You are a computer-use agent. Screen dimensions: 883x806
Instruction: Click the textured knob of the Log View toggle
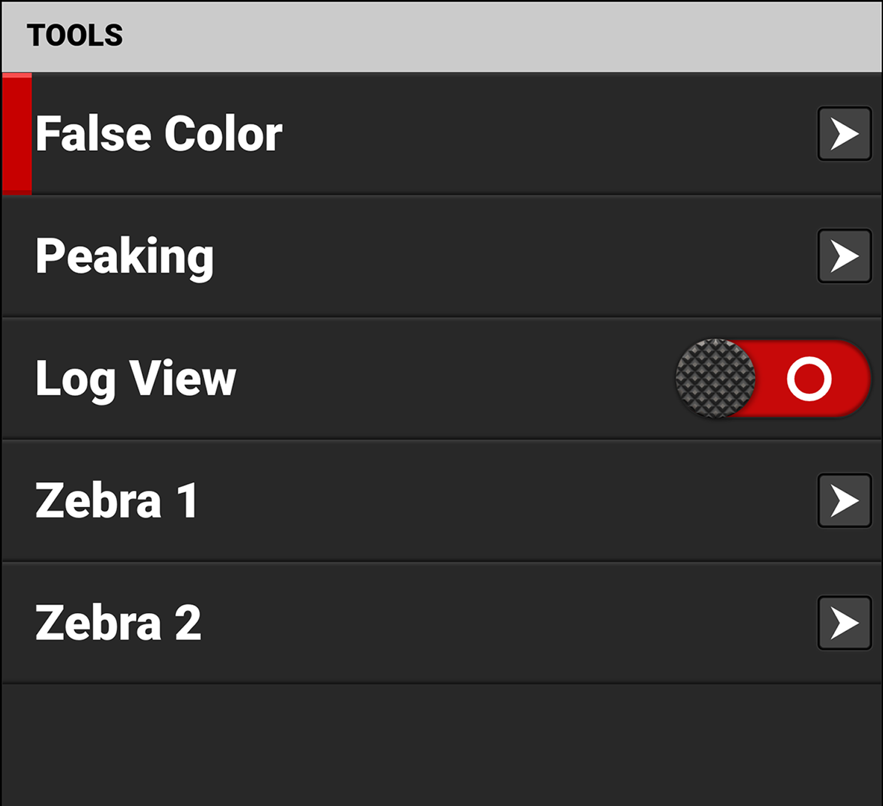point(715,379)
